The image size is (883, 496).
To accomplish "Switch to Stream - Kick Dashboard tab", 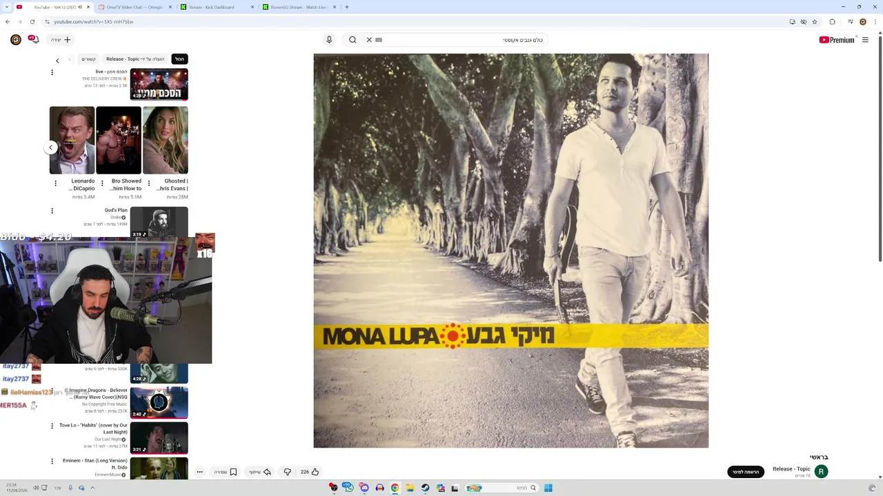I will click(216, 7).
